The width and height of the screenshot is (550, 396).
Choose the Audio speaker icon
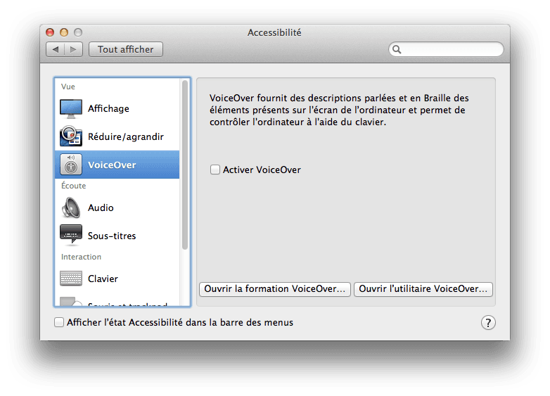(71, 207)
